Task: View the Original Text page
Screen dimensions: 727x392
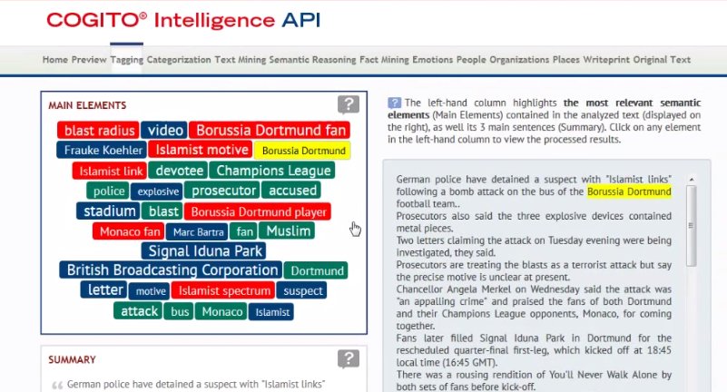Action: (x=662, y=60)
